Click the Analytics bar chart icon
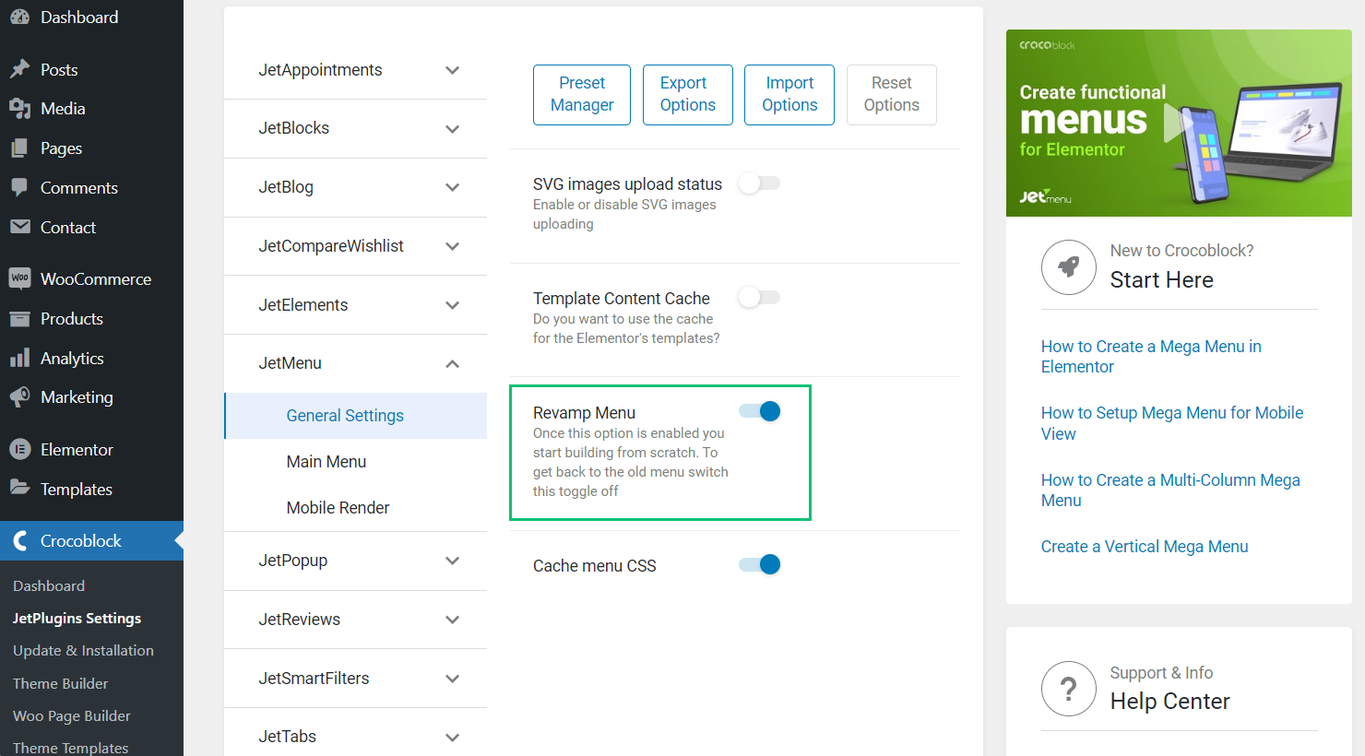The width and height of the screenshot is (1365, 756). coord(19,358)
